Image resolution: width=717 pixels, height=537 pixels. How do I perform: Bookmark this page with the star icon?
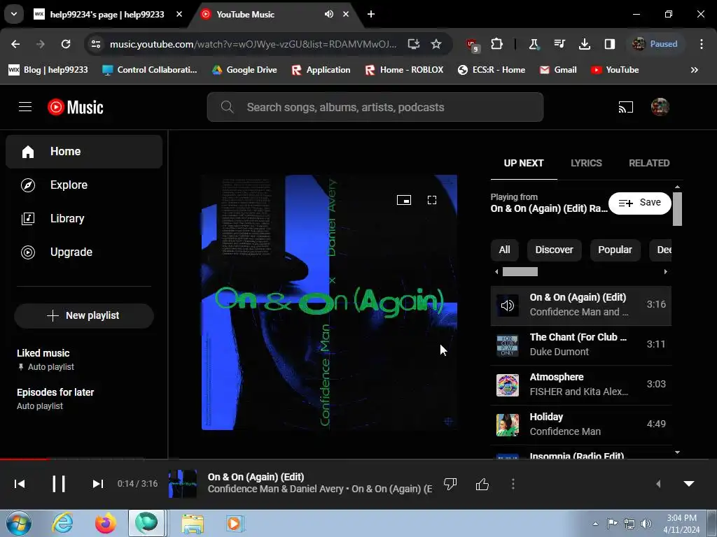pyautogui.click(x=436, y=44)
